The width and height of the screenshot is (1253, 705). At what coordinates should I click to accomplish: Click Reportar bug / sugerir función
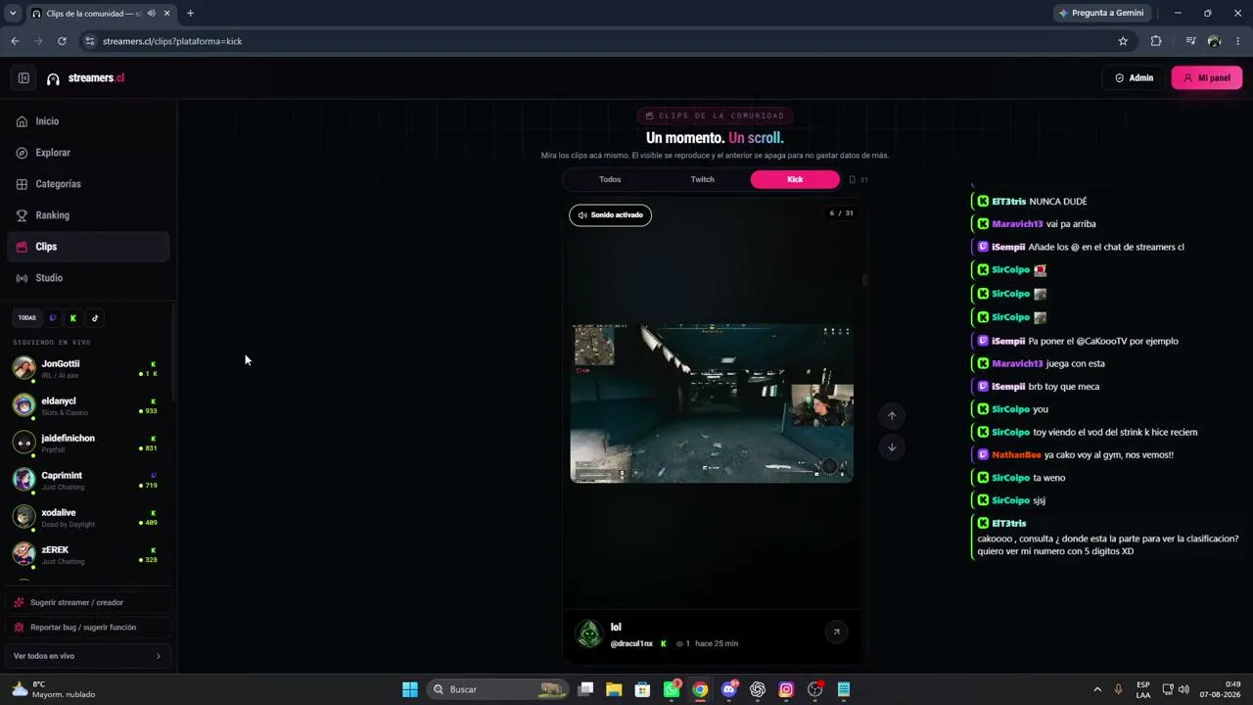88,628
